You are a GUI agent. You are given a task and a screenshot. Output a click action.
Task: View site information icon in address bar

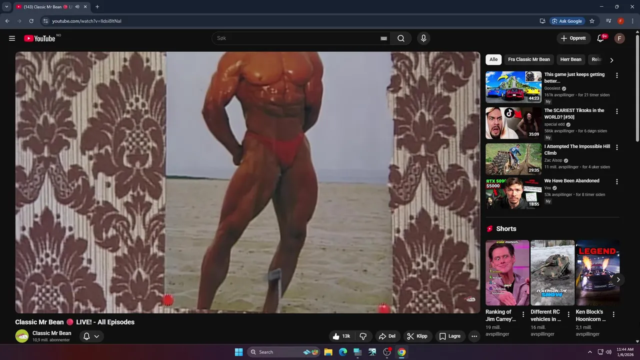point(45,21)
